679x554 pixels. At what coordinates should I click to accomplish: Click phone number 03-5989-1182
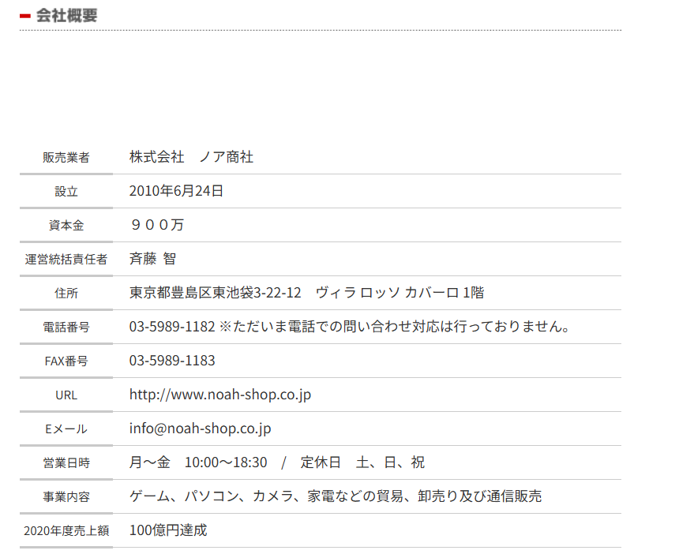click(172, 327)
